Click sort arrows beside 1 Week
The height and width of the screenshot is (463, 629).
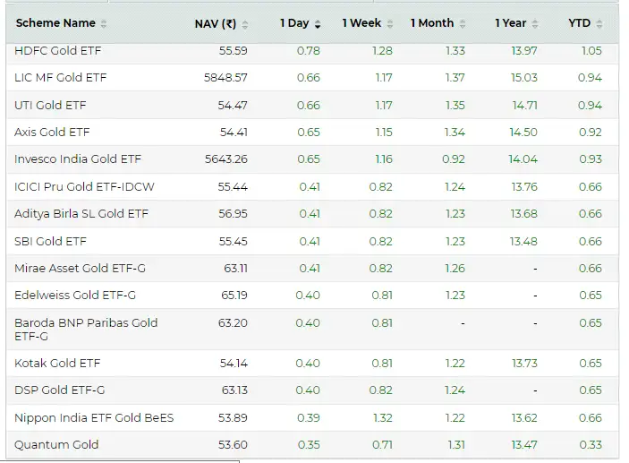point(390,24)
